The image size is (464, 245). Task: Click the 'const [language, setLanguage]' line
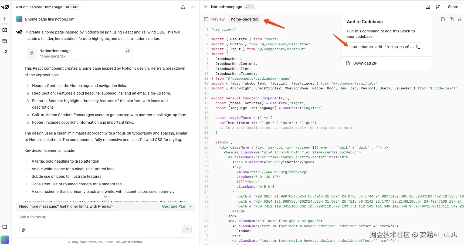coord(269,108)
